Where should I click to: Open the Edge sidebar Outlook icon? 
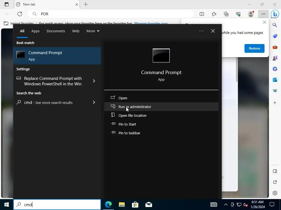(275, 80)
